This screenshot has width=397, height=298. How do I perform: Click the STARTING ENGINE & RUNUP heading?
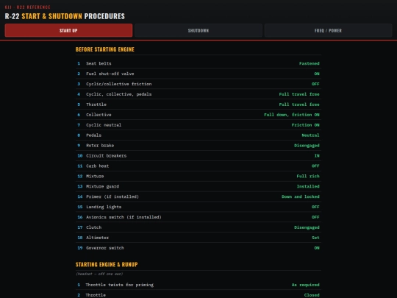point(107,265)
